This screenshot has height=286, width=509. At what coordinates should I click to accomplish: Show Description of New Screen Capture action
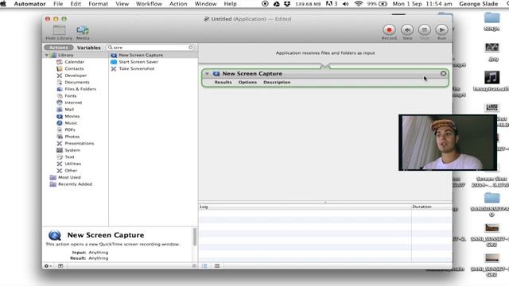tap(277, 83)
